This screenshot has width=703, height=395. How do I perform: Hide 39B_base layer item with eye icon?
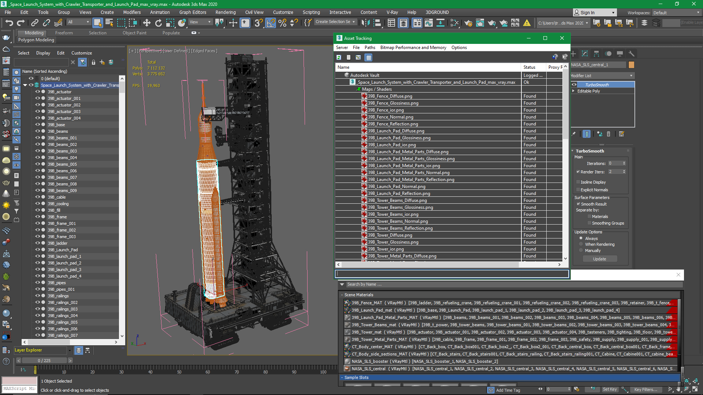click(37, 125)
